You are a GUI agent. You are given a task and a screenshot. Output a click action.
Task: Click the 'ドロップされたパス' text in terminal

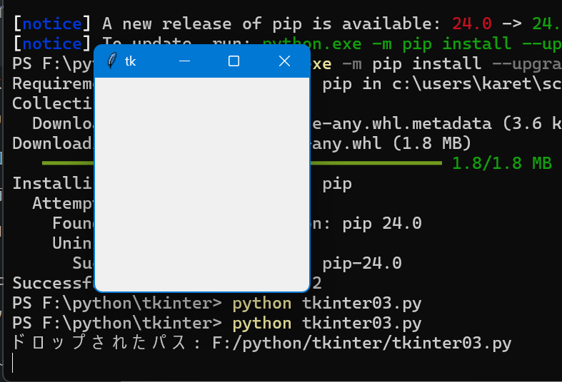(99, 342)
